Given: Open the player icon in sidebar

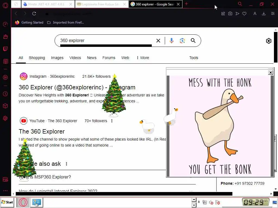Looking at the screenshot, I should point(5,77).
